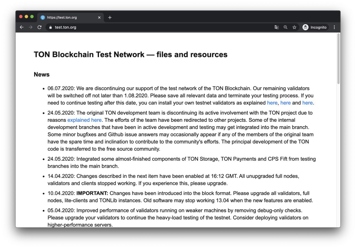Click the '06.07.2020' news date
The width and height of the screenshot is (356, 248).
pos(61,88)
